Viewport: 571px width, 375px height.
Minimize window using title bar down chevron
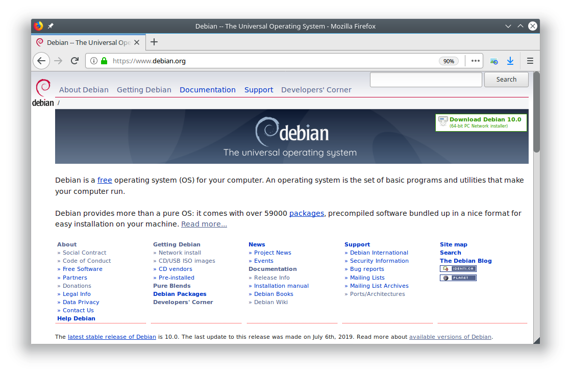(x=508, y=26)
